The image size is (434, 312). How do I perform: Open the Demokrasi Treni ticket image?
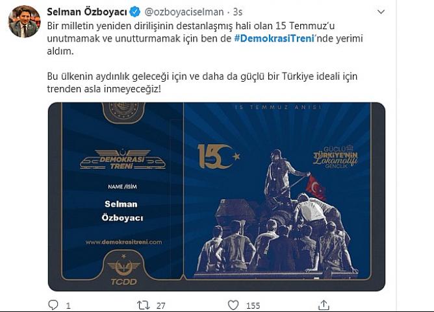(216, 197)
